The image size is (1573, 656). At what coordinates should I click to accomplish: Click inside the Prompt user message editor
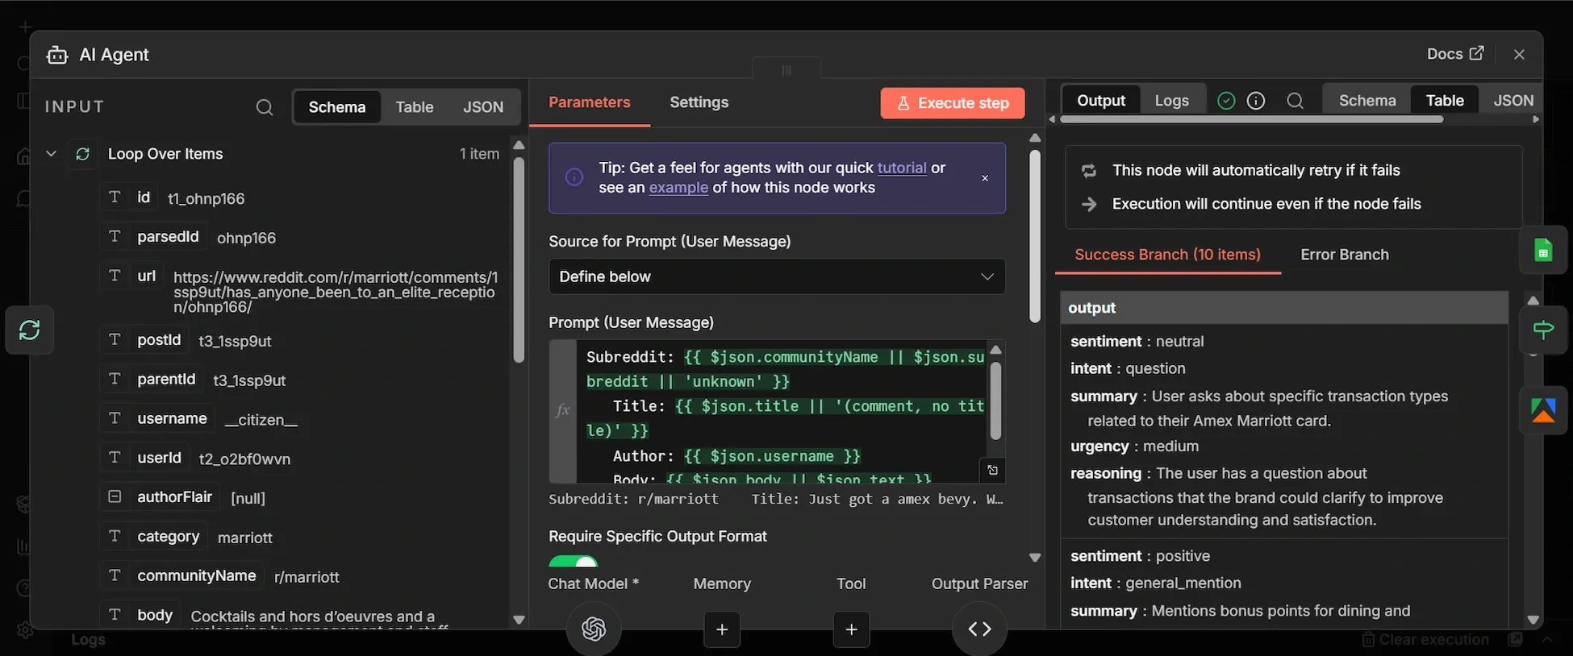click(x=782, y=412)
